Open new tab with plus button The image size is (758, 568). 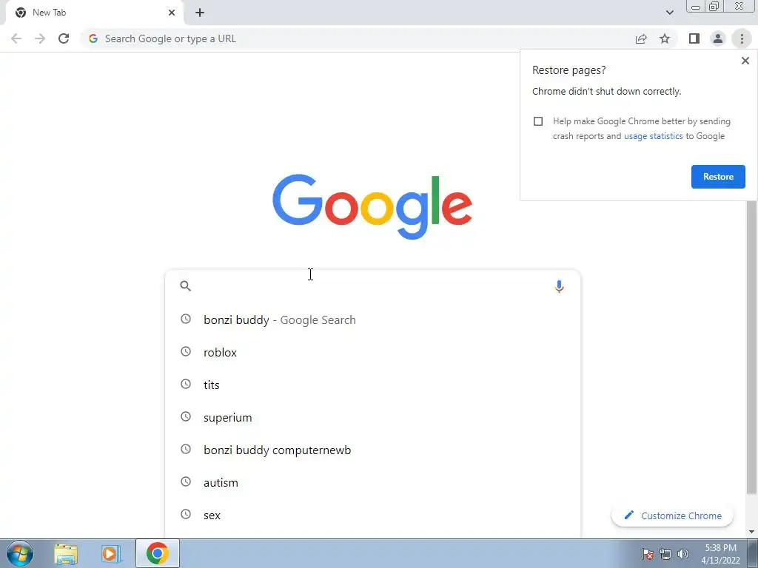coord(200,13)
